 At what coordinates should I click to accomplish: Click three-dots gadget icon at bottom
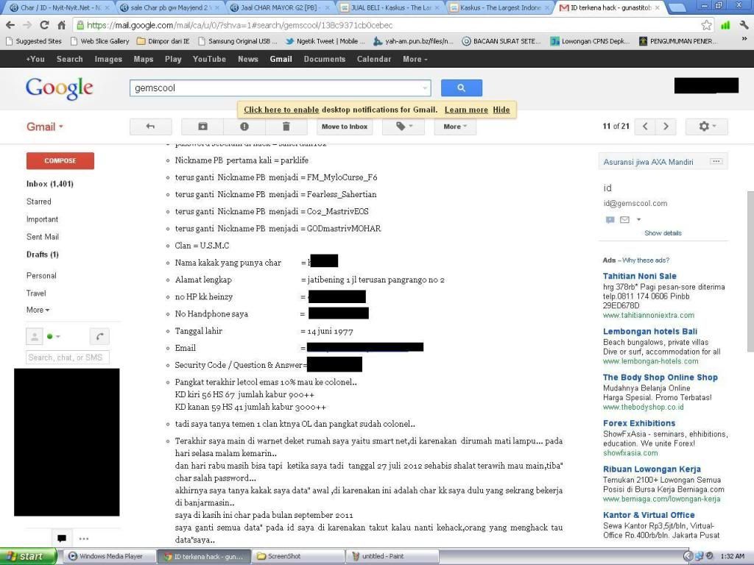pyautogui.click(x=84, y=539)
